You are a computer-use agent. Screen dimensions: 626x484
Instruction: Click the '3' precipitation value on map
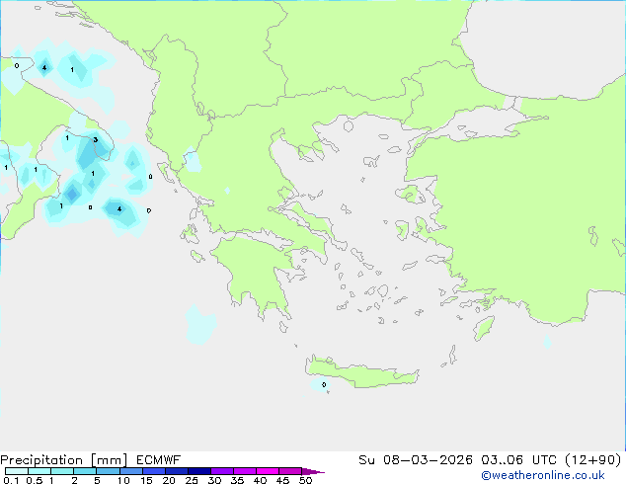point(96,140)
